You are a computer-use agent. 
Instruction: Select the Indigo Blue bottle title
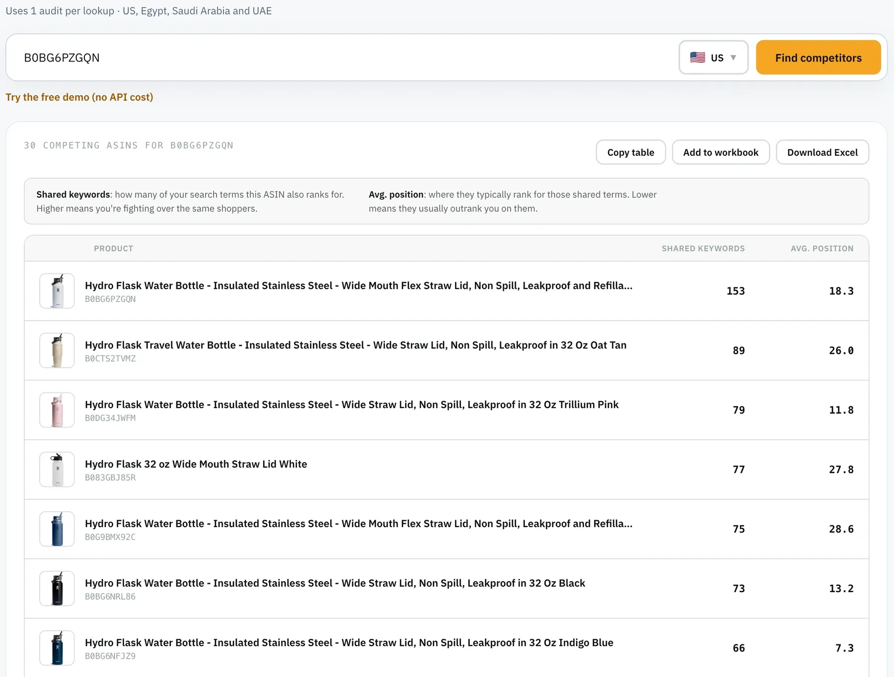349,643
